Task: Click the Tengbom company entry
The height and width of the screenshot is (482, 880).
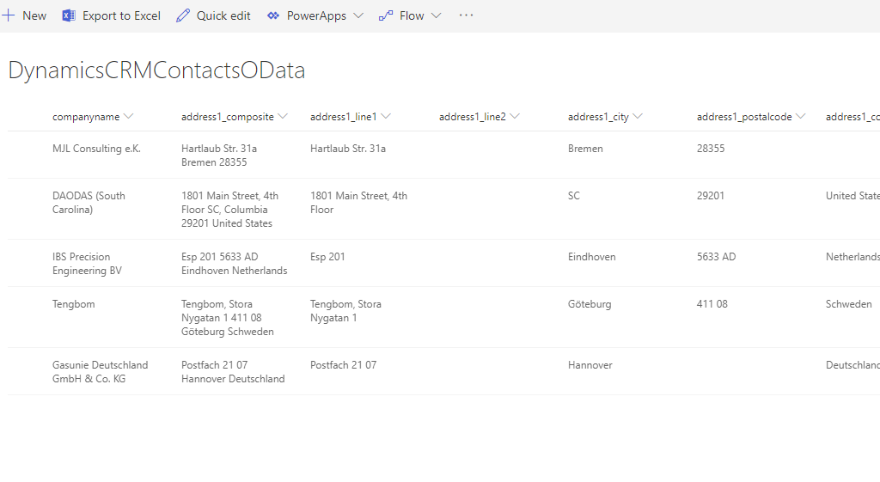Action: (74, 304)
